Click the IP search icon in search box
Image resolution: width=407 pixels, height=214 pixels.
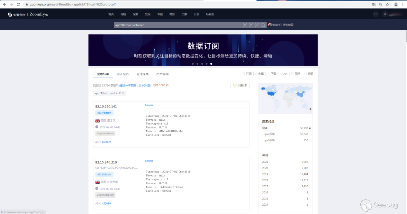[245, 25]
